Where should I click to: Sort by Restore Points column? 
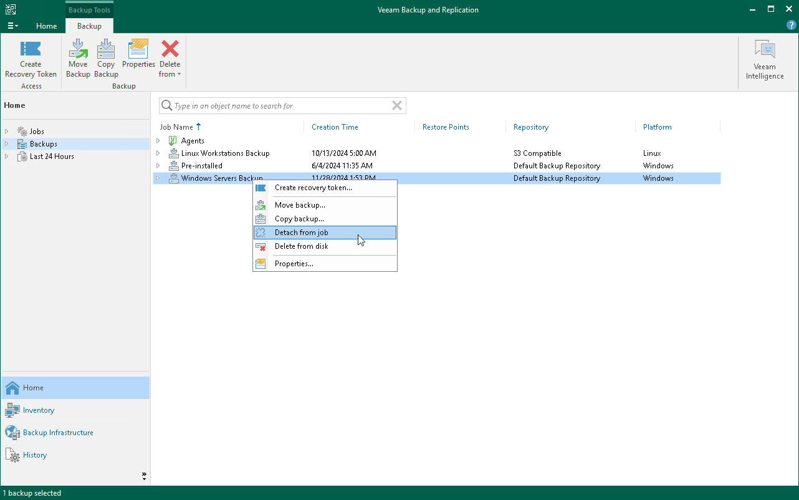tap(446, 127)
